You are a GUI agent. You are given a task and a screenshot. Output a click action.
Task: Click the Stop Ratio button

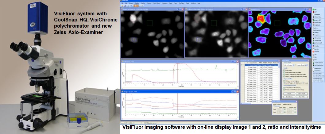(x=301, y=96)
